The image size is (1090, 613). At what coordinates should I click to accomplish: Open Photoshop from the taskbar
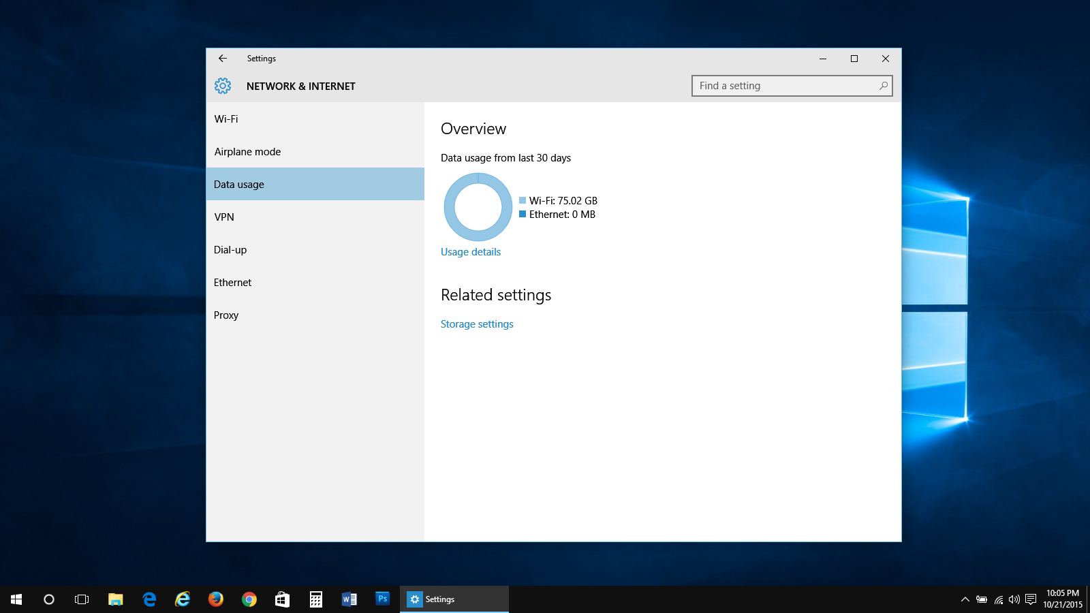click(x=382, y=599)
